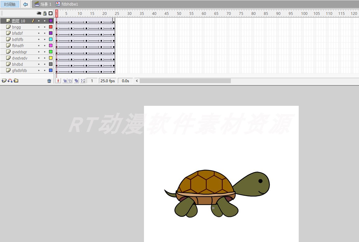Toggle visibility of the bngg layer
The height and width of the screenshot is (242, 359).
pyautogui.click(x=38, y=27)
